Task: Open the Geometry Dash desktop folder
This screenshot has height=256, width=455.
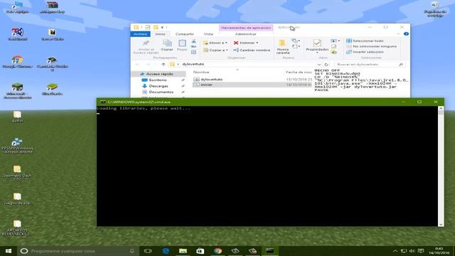Action: 17,173
